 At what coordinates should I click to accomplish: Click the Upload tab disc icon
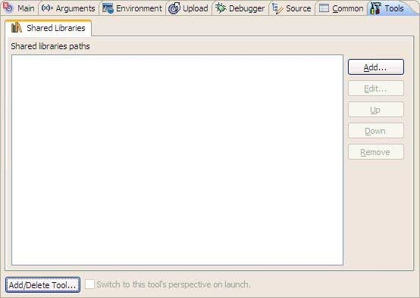tap(174, 8)
